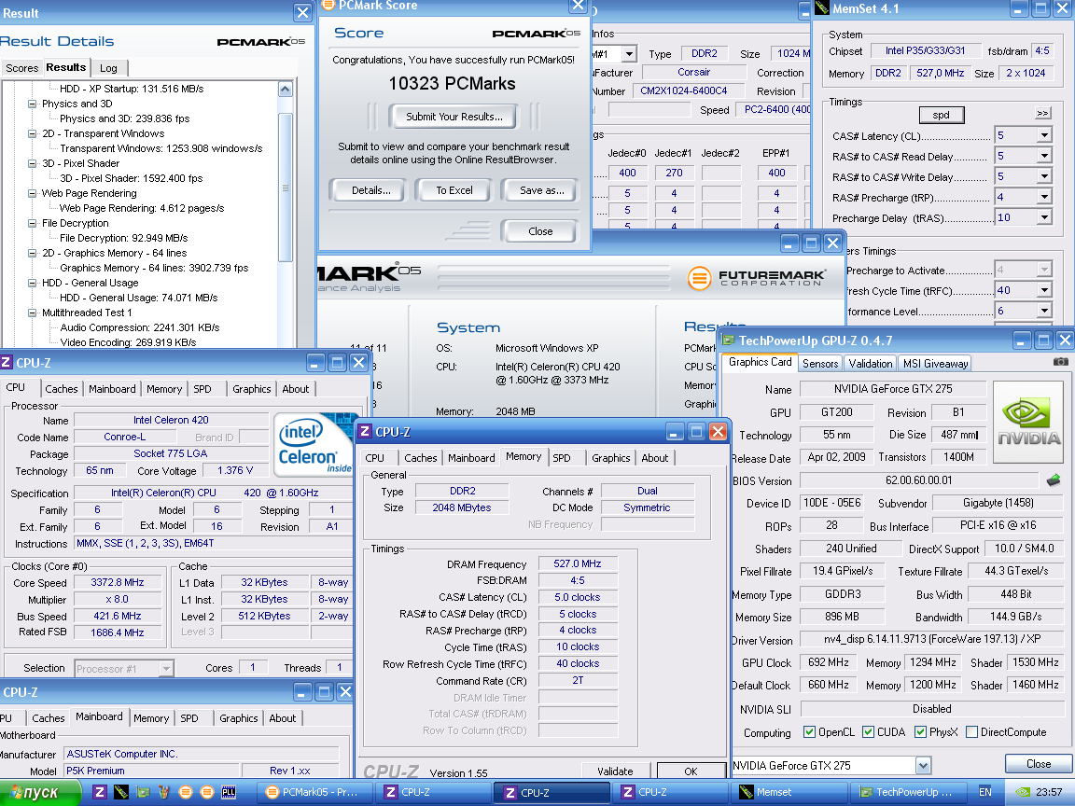Click the Result Details tree scrollbar thumb
This screenshot has height=806, width=1075.
pos(286,188)
